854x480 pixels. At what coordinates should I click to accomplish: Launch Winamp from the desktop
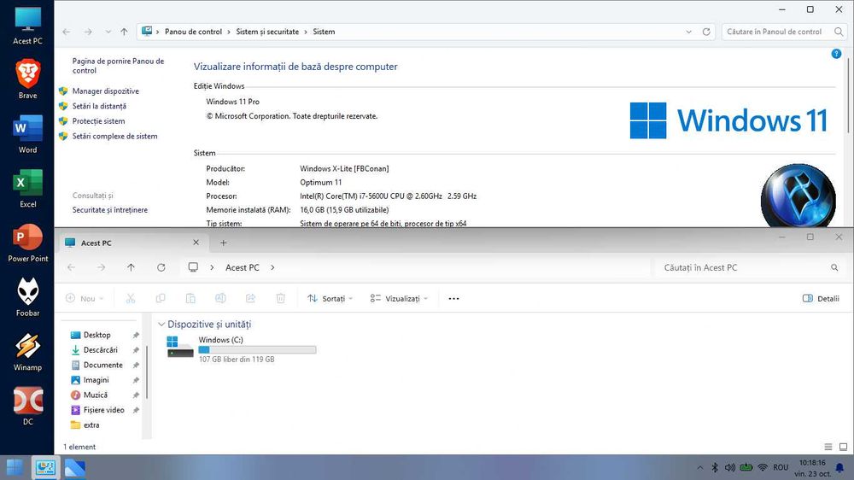[28, 352]
